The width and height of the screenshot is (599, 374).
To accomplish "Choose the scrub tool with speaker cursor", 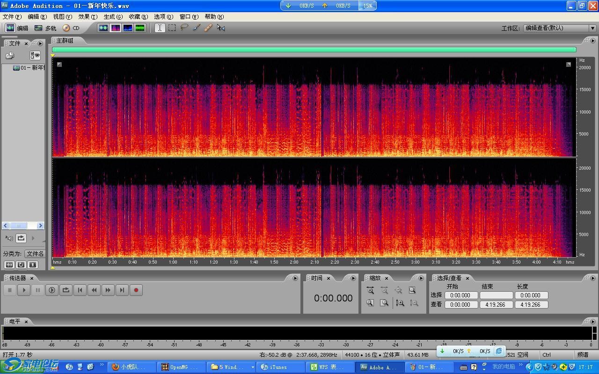I will pos(221,28).
